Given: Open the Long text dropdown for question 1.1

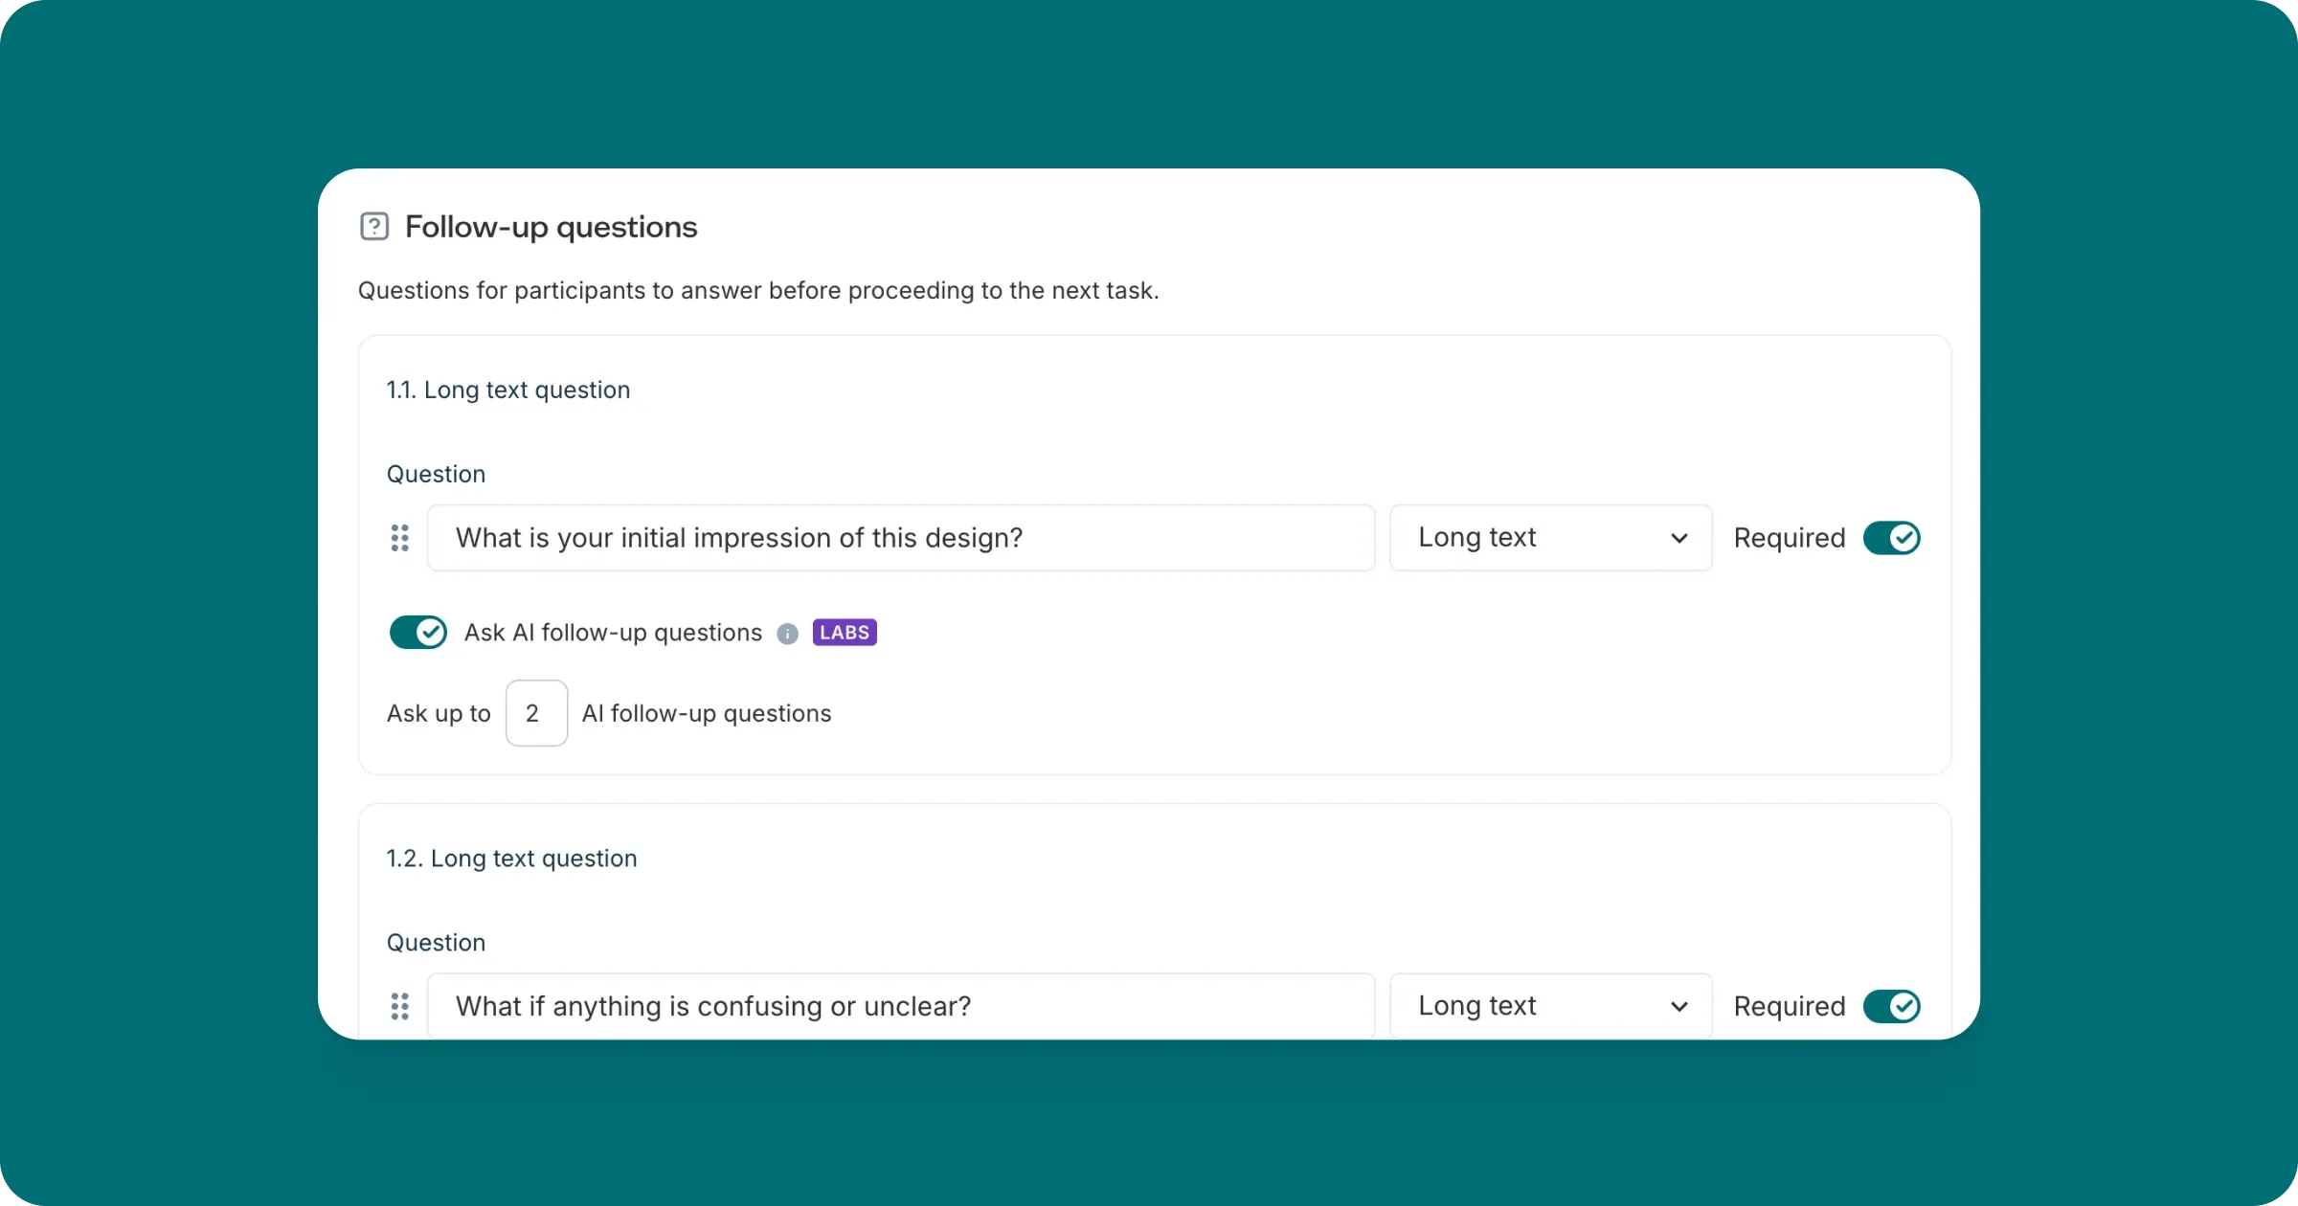Looking at the screenshot, I should pos(1550,538).
